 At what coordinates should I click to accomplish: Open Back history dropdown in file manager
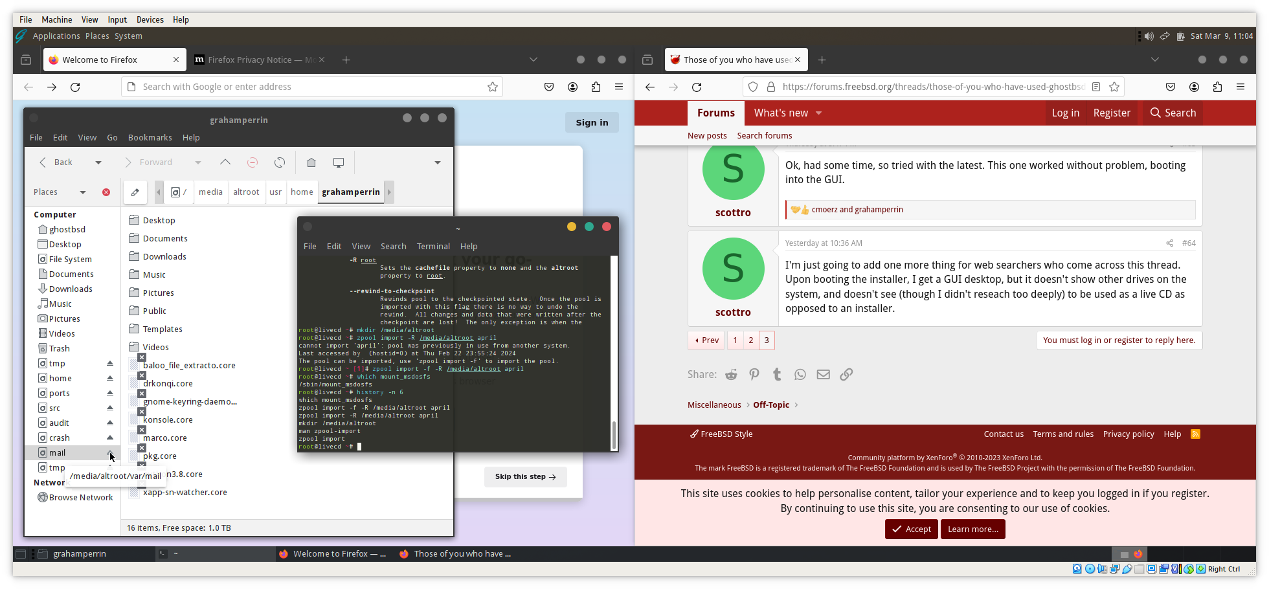click(x=98, y=162)
